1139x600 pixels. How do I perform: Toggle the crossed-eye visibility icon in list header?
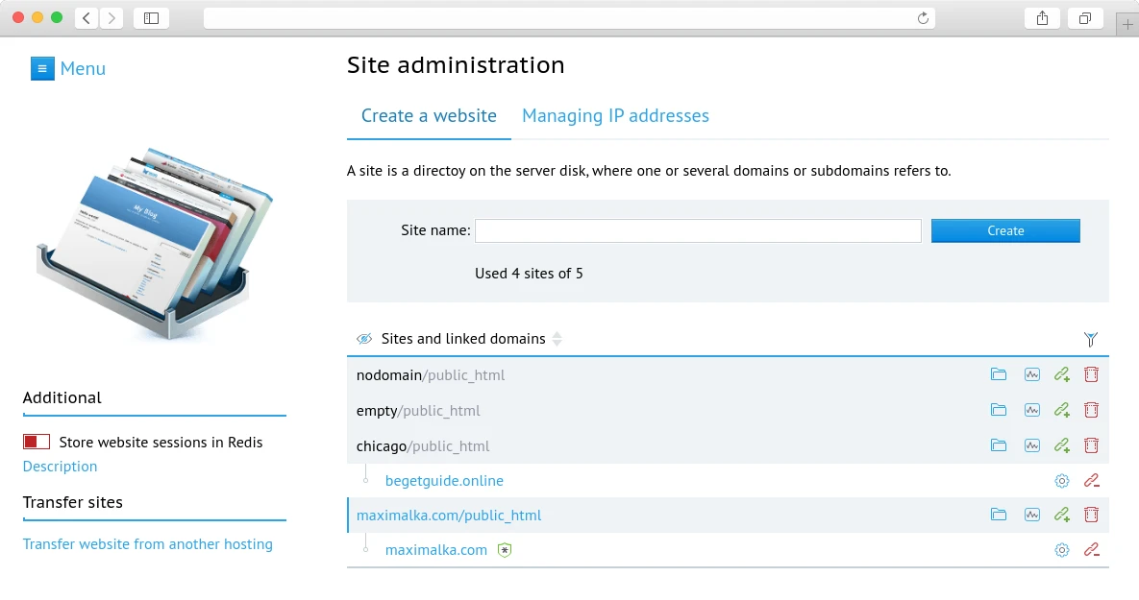pyautogui.click(x=364, y=338)
